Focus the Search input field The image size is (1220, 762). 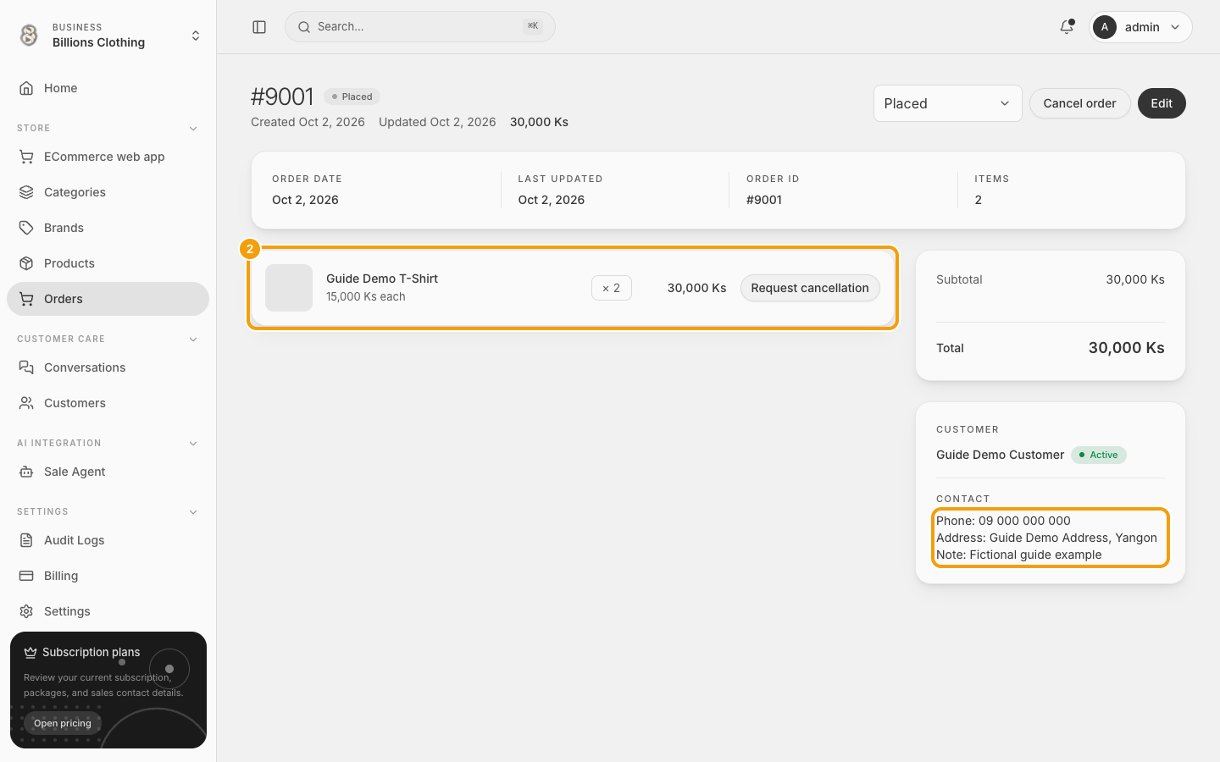click(x=420, y=27)
